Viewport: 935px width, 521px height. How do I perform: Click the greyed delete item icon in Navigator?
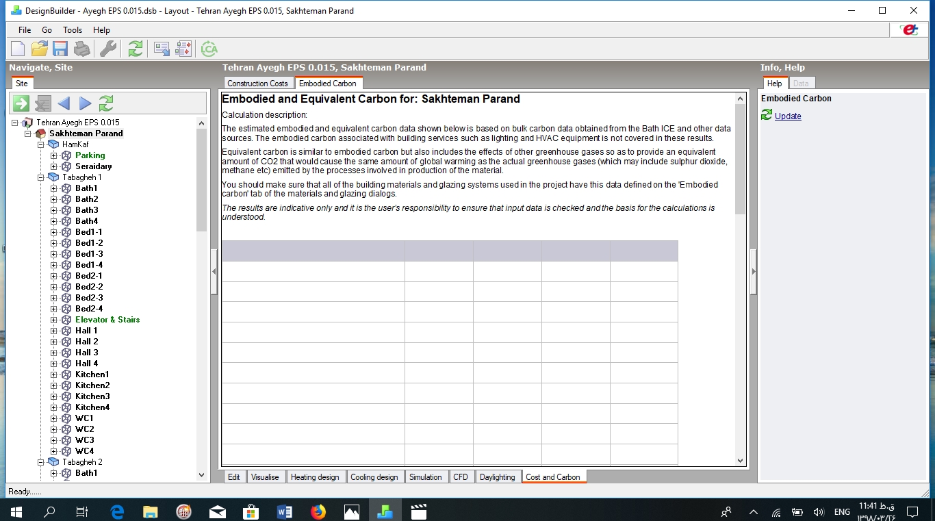coord(43,103)
